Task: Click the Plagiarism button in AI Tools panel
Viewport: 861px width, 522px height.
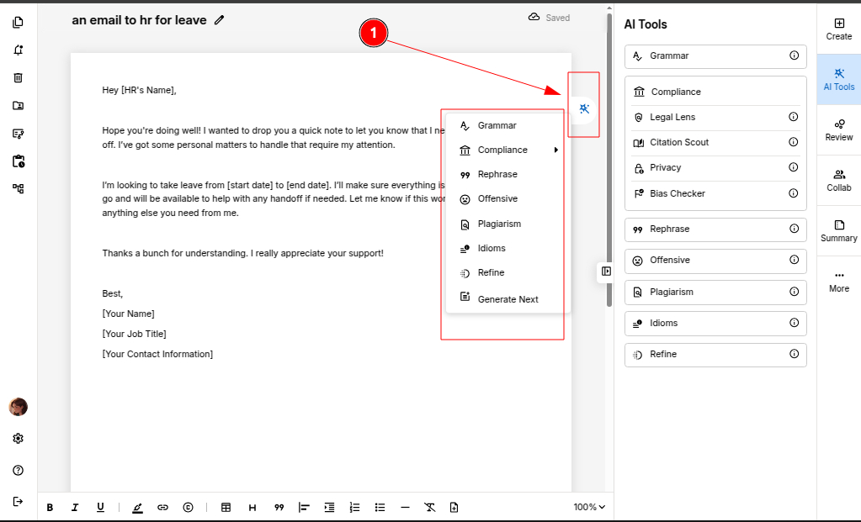Action: [x=715, y=292]
